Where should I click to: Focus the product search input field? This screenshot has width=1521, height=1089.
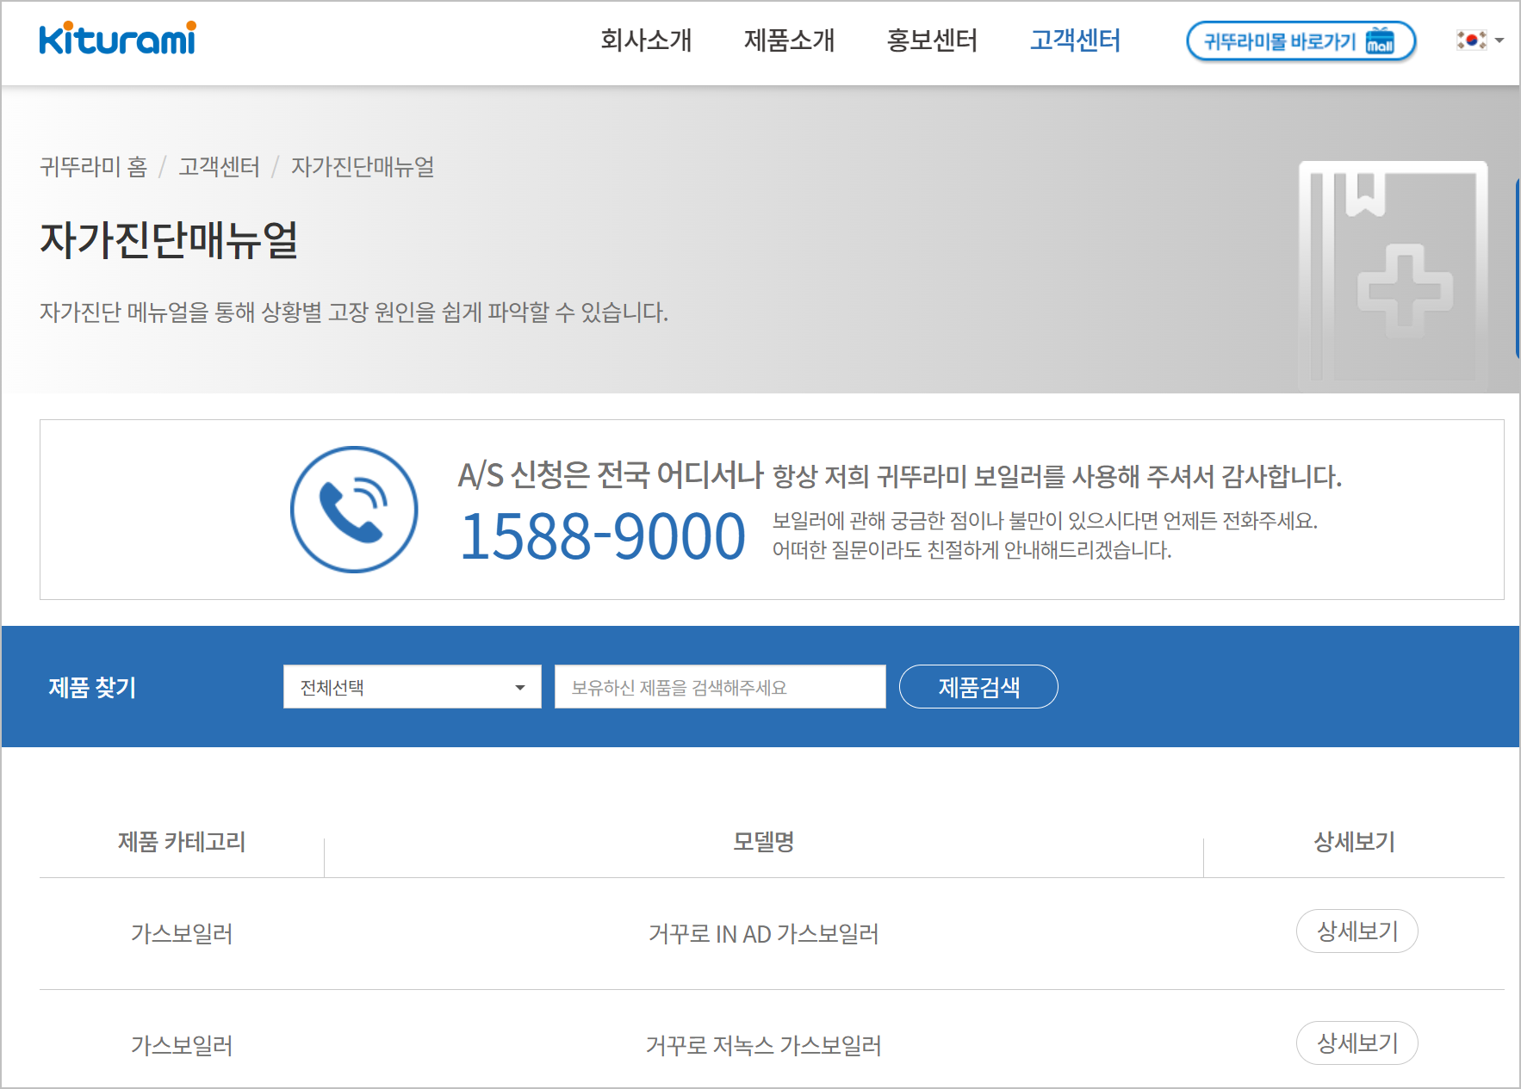720,687
